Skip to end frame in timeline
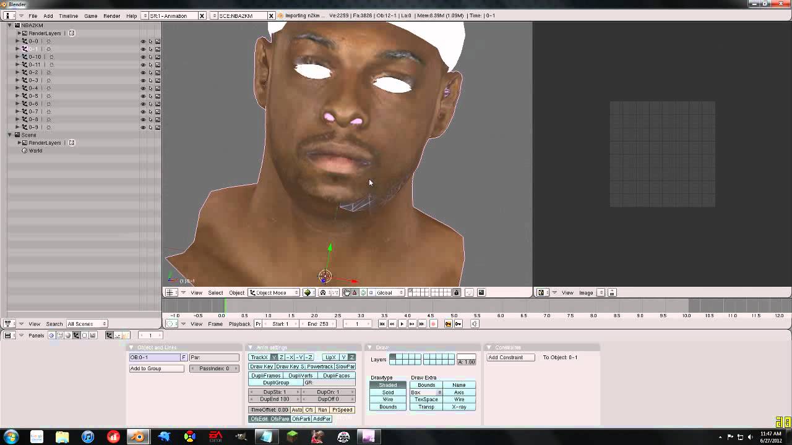The height and width of the screenshot is (445, 792). point(422,324)
